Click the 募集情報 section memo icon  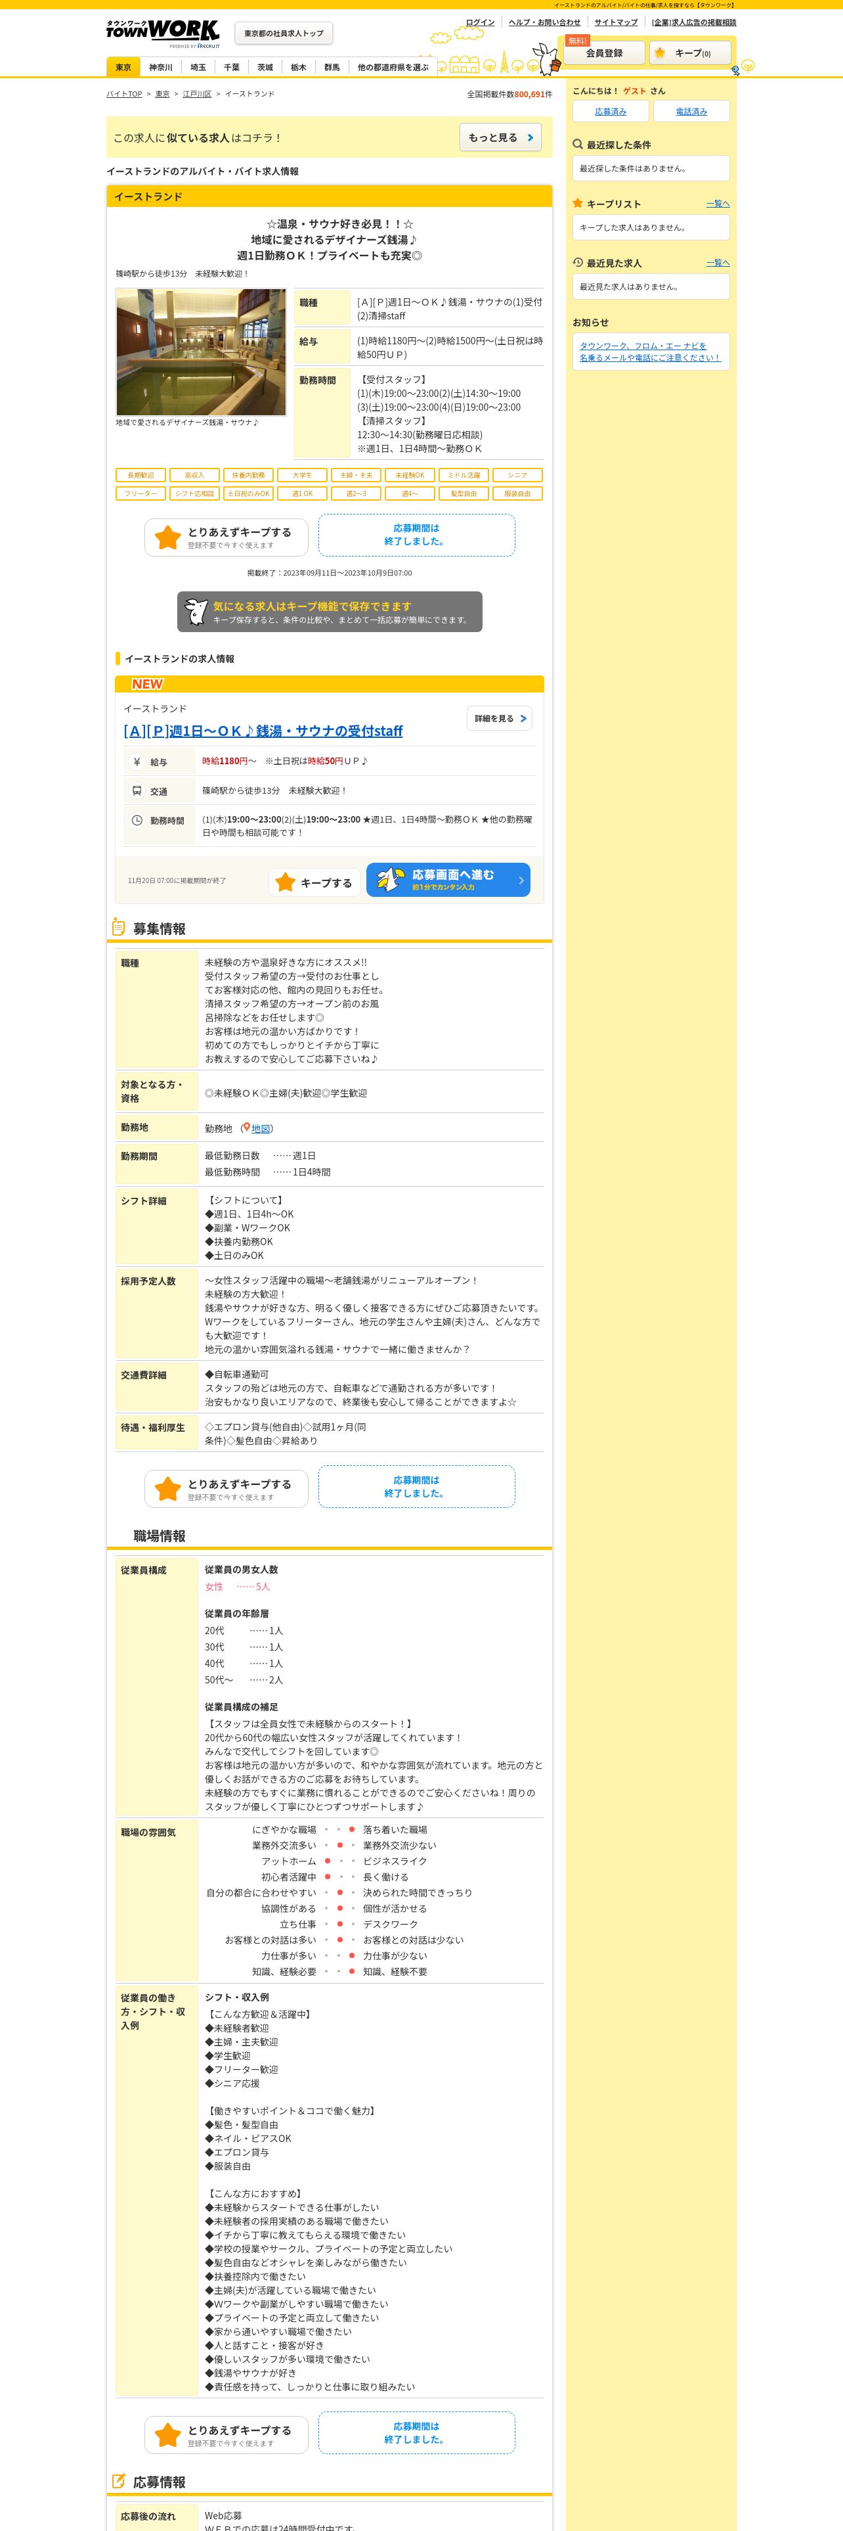tap(119, 928)
